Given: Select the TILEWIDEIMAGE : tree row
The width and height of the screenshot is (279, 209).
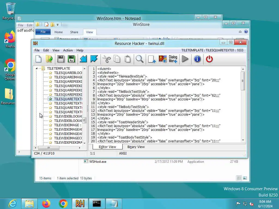Looking at the screenshot, I should point(68,125).
